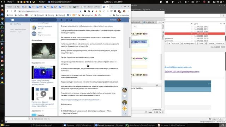Toggle the flag on the 12.04.2019 19:53 message
This screenshot has height=127, width=226.
tap(192, 27)
